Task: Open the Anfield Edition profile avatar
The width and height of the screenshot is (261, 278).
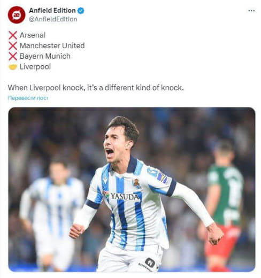Action: [x=17, y=15]
